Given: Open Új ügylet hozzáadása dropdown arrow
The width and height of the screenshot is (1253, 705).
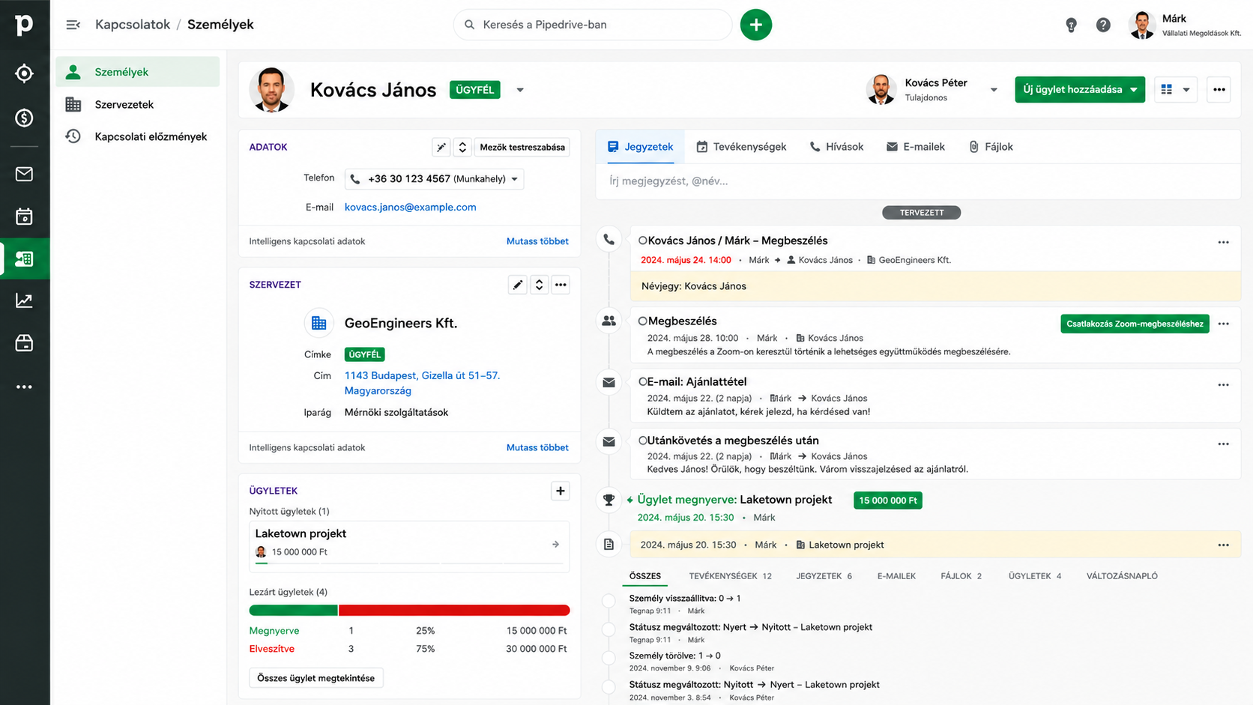Looking at the screenshot, I should (1135, 90).
